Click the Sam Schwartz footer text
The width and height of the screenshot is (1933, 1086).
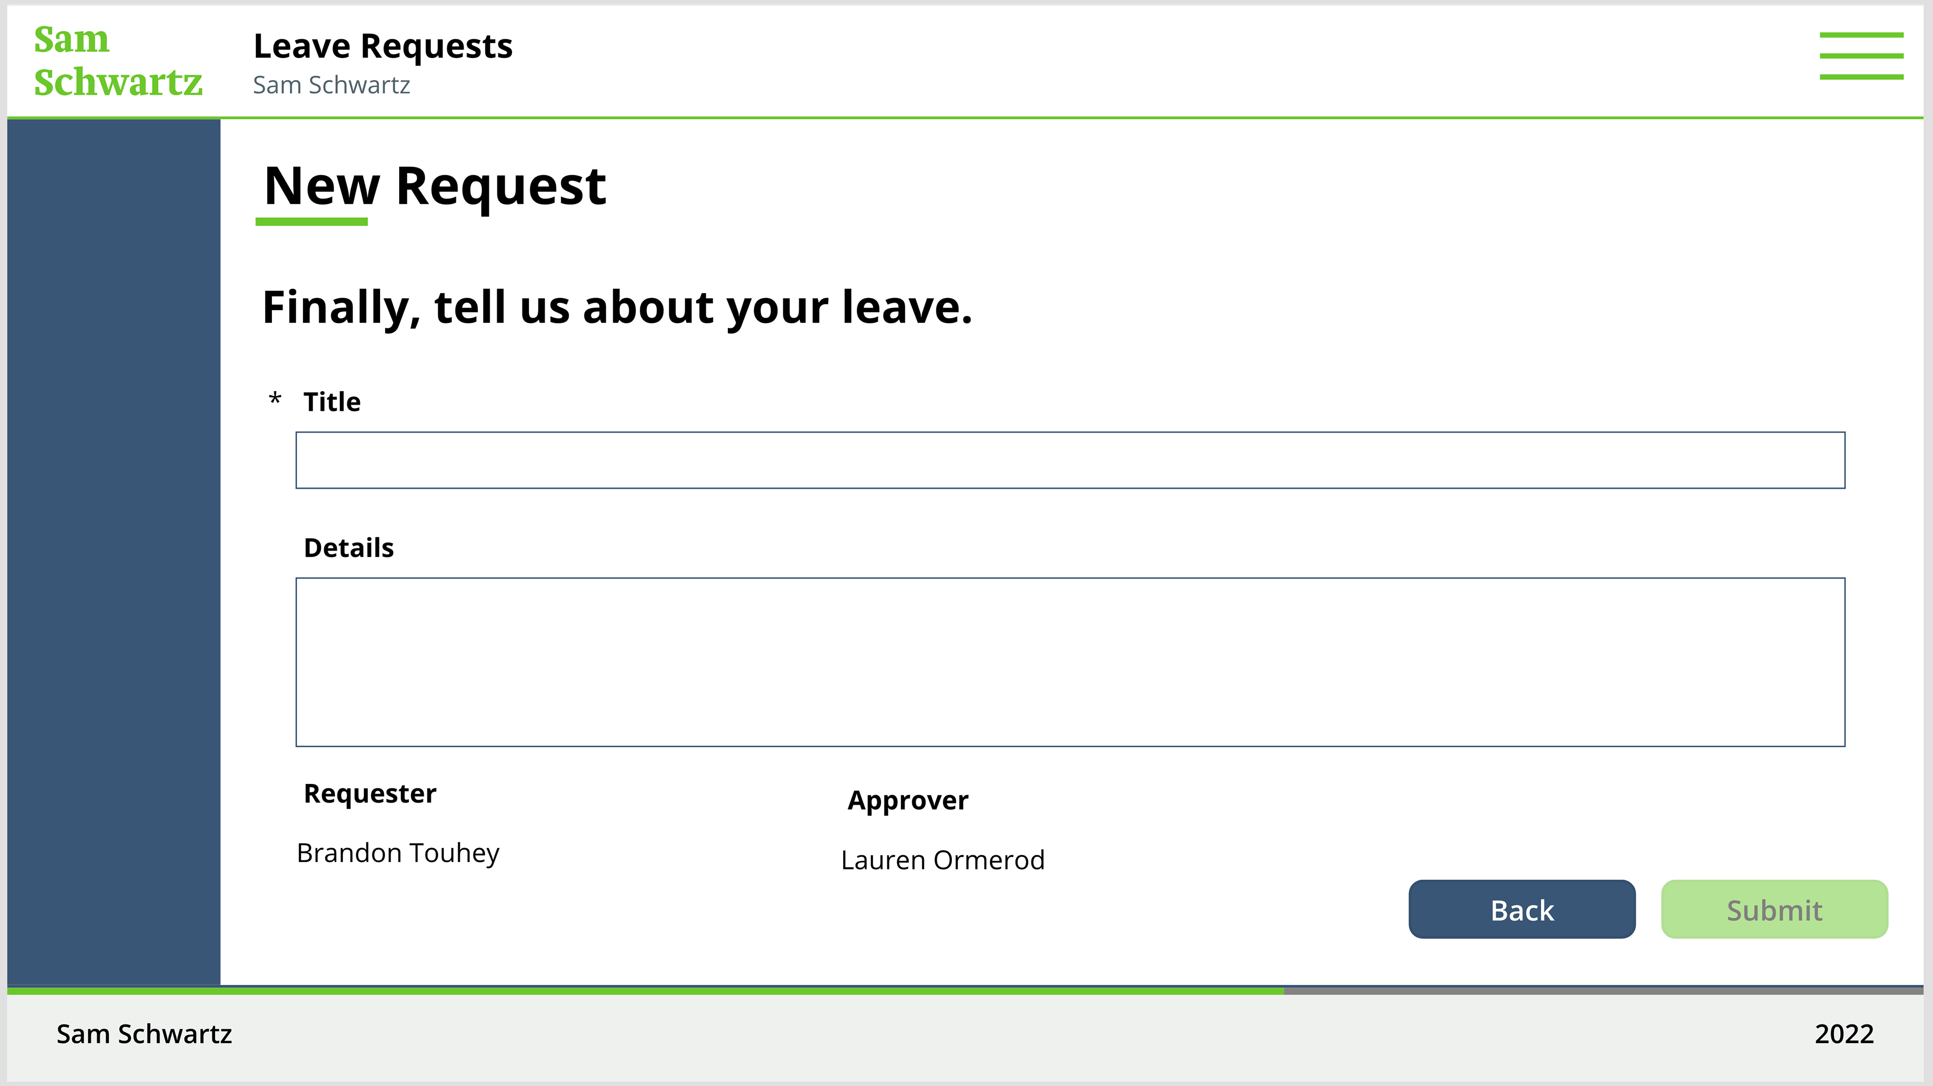[144, 1034]
